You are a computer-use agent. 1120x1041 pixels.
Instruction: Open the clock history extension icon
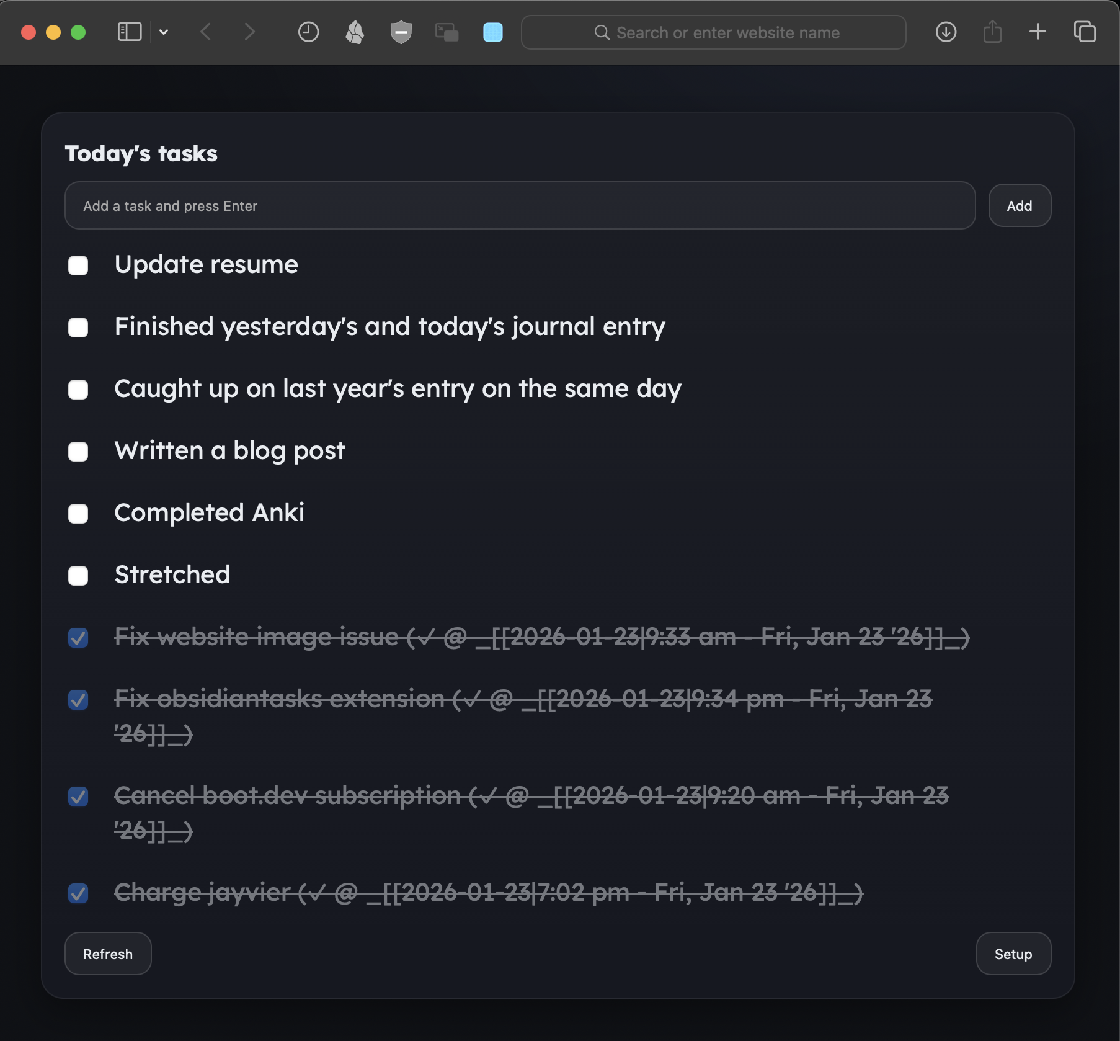[308, 32]
